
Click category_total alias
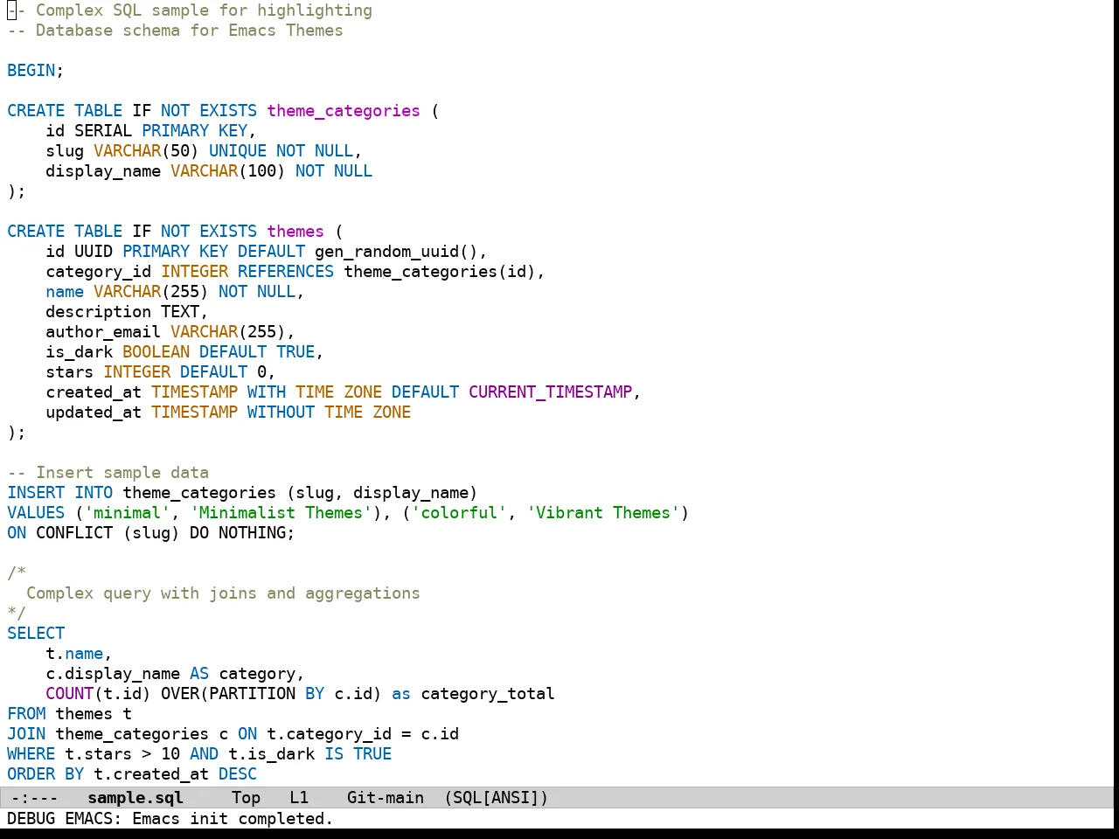pos(488,693)
